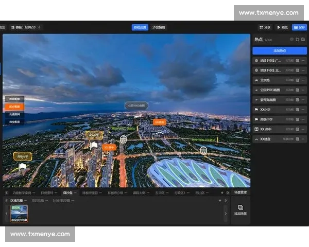Click the 添加场景 add scene icon
The height and width of the screenshot is (247, 309).
point(241,207)
